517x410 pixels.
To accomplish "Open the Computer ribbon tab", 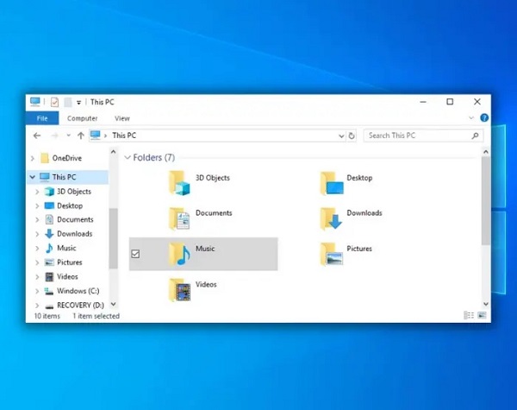I will coord(82,118).
